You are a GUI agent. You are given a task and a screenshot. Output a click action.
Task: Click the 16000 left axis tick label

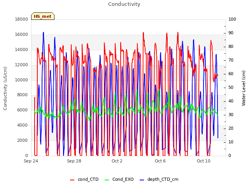point(21,35)
